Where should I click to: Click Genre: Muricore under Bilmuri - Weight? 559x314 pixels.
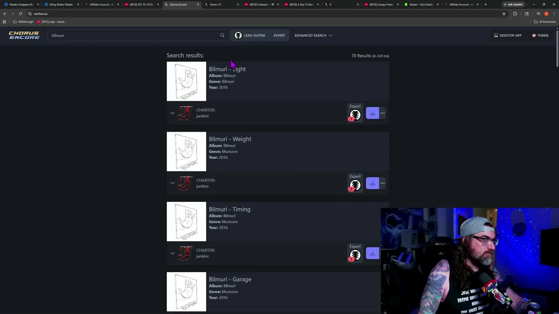[223, 151]
